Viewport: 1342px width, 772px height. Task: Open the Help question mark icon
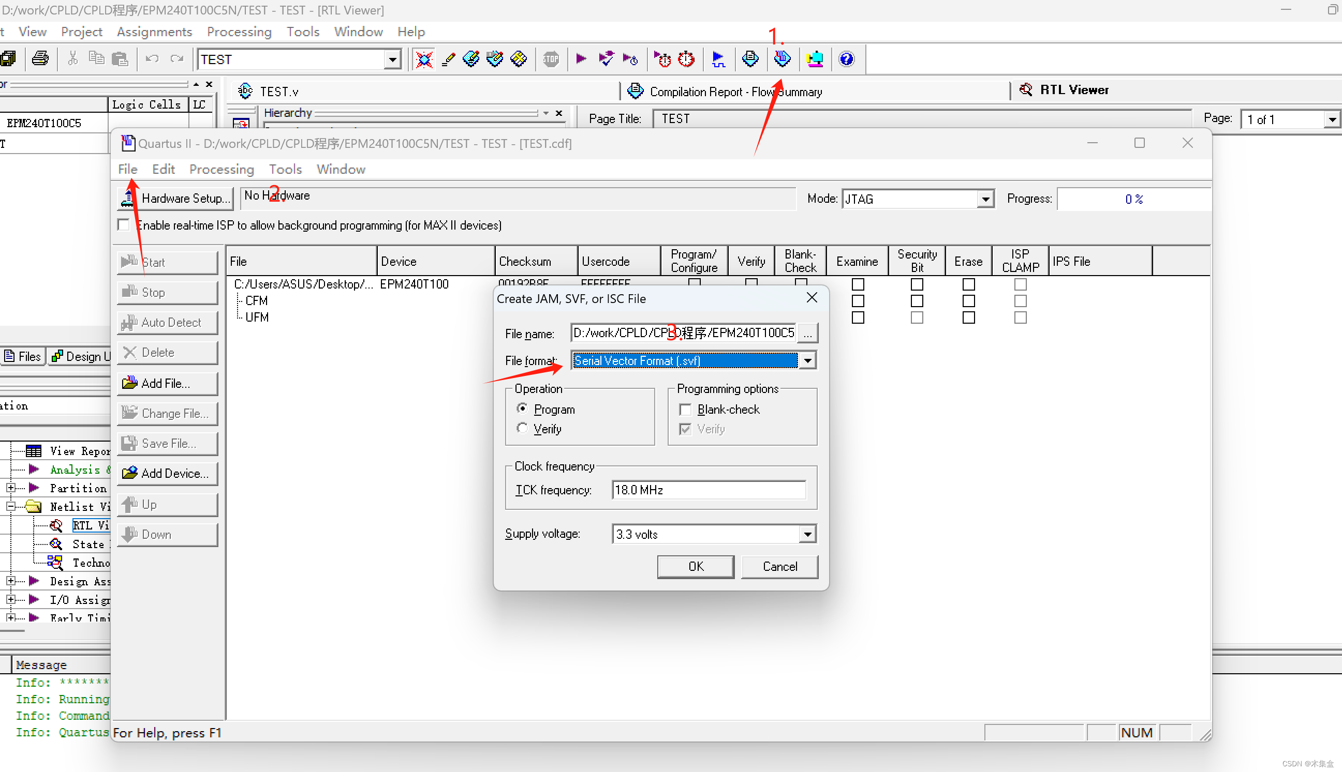pos(846,59)
